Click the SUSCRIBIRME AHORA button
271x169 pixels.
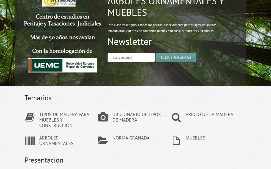coord(176,57)
